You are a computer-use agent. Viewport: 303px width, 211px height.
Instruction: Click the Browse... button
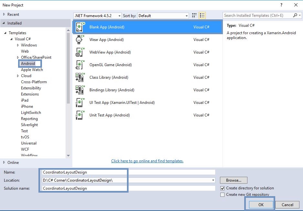pos(234,180)
